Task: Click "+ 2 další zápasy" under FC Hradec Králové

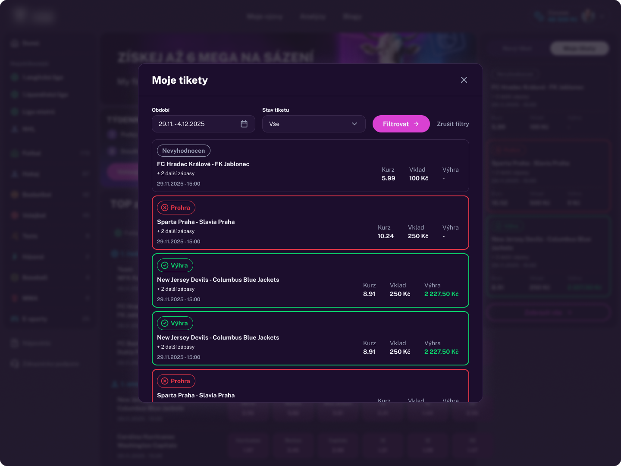Action: [176, 173]
